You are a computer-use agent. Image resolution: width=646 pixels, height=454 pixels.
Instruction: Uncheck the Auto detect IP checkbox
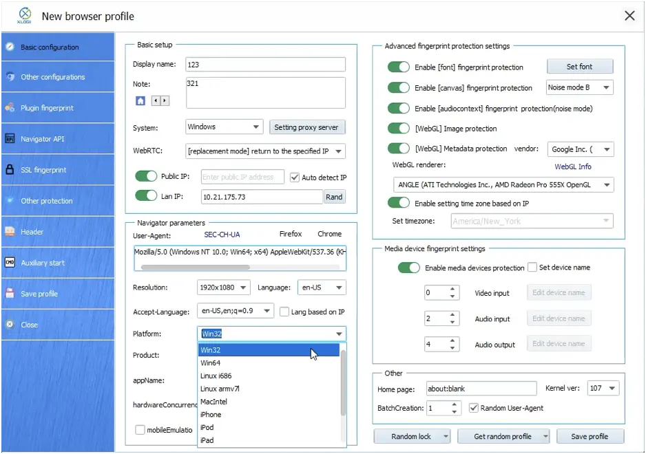point(295,177)
